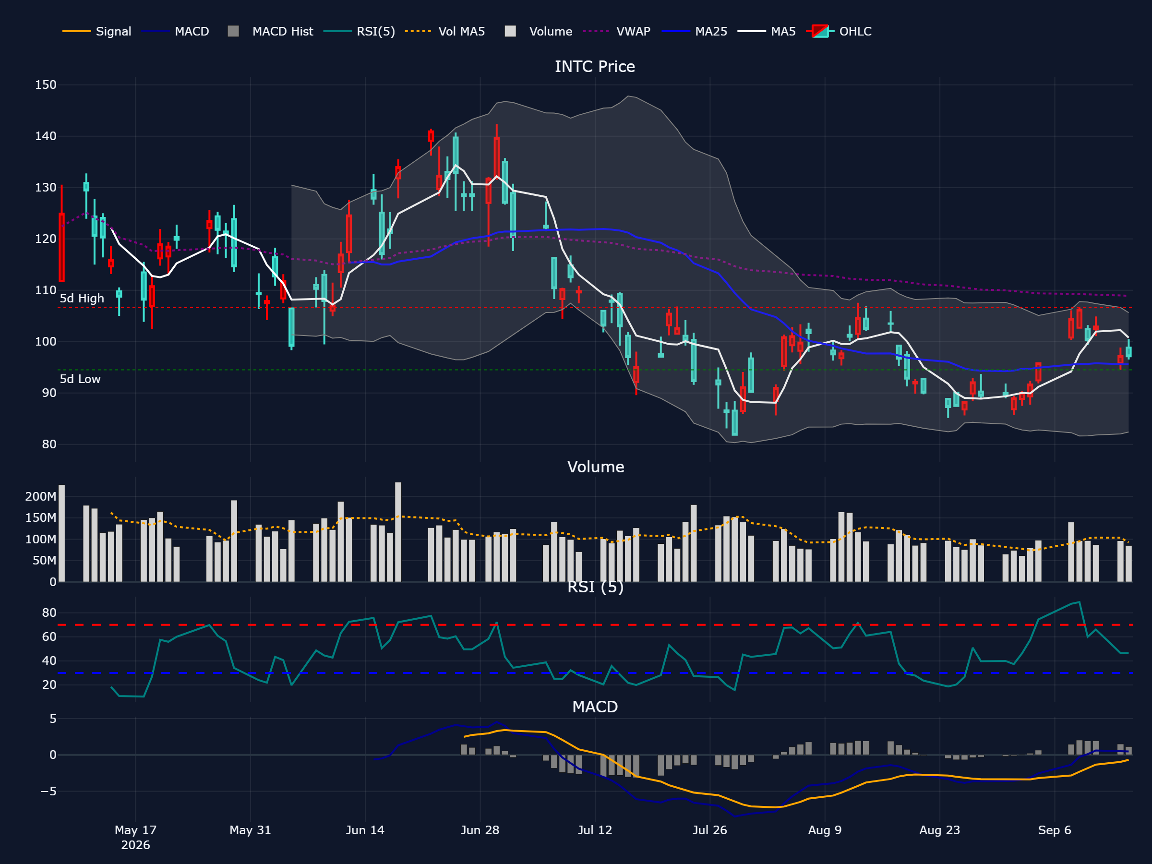Click the white Volume legend square
This screenshot has width=1152, height=864.
510,31
